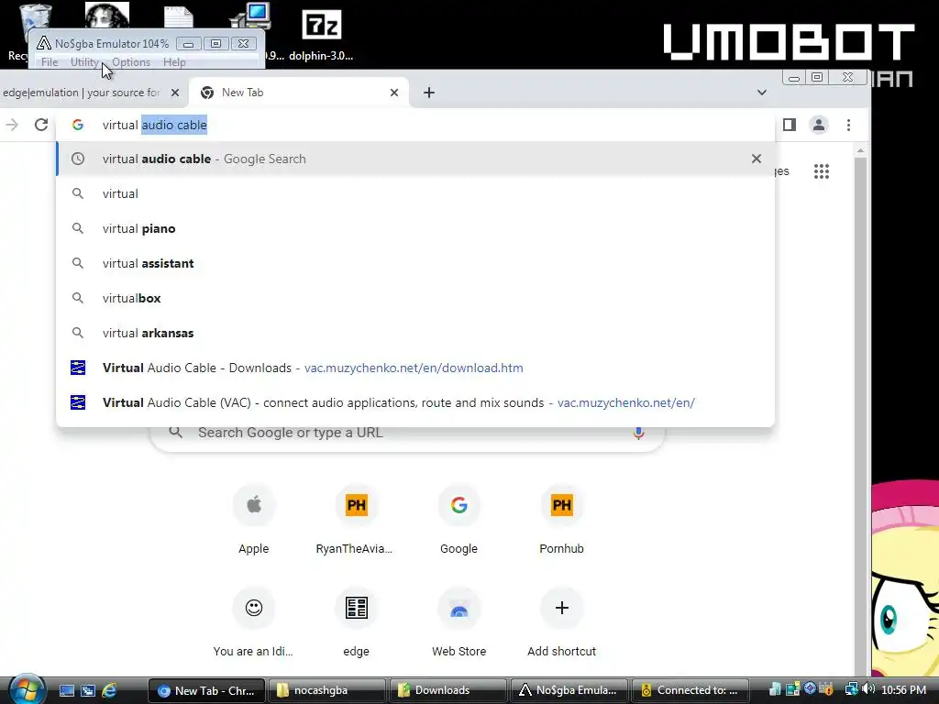Launch Internet Explorer from quick launch
This screenshot has height=704, width=939.
click(110, 690)
